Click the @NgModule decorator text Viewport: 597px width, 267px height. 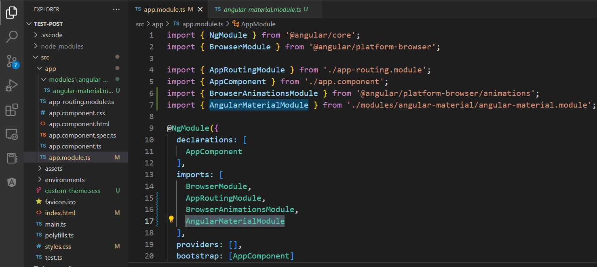click(x=188, y=128)
